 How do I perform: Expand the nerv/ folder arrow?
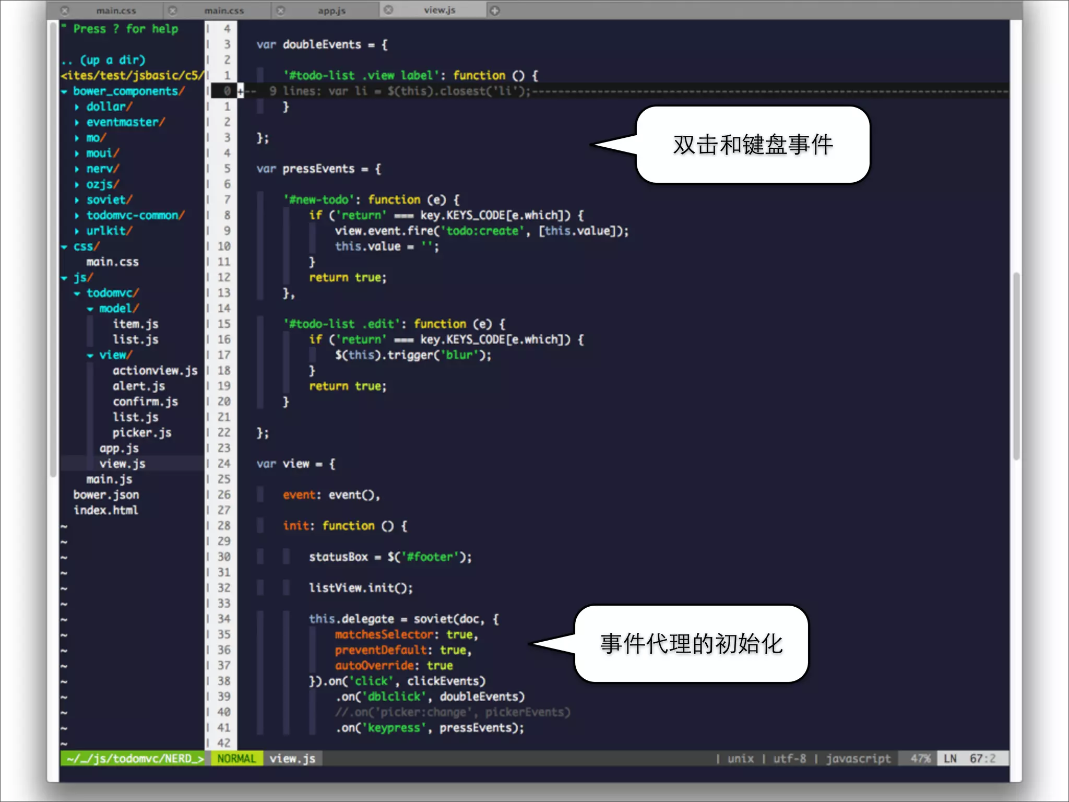(77, 169)
